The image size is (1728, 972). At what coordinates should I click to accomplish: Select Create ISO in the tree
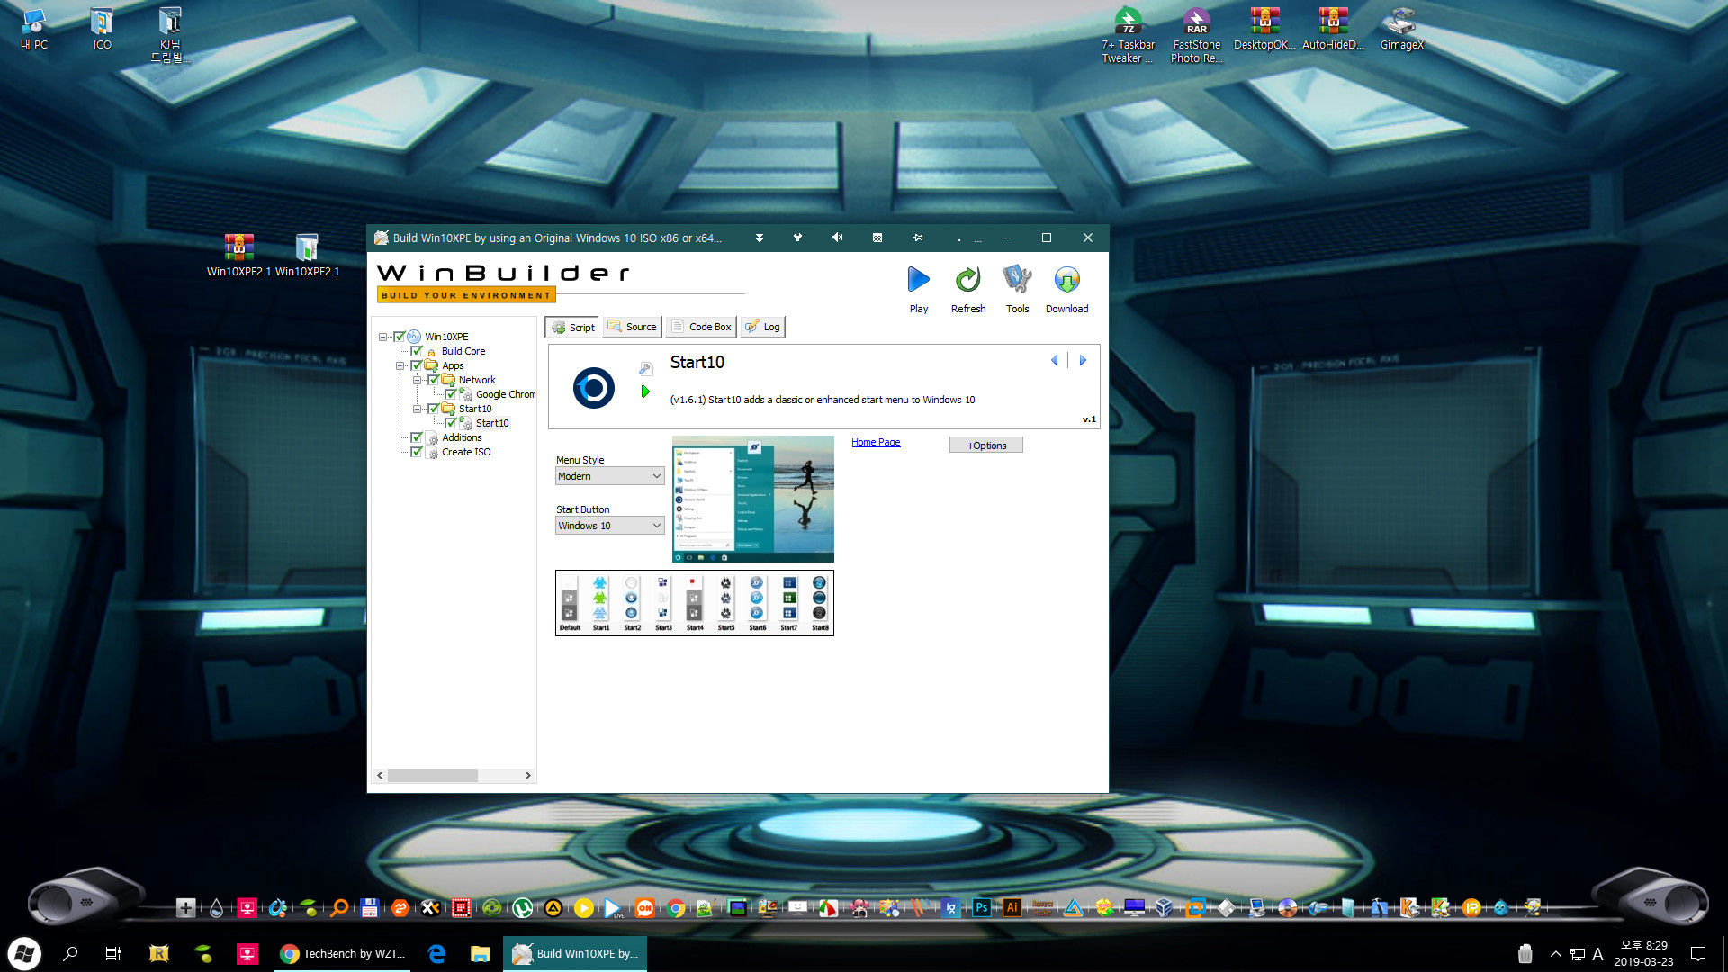[466, 452]
